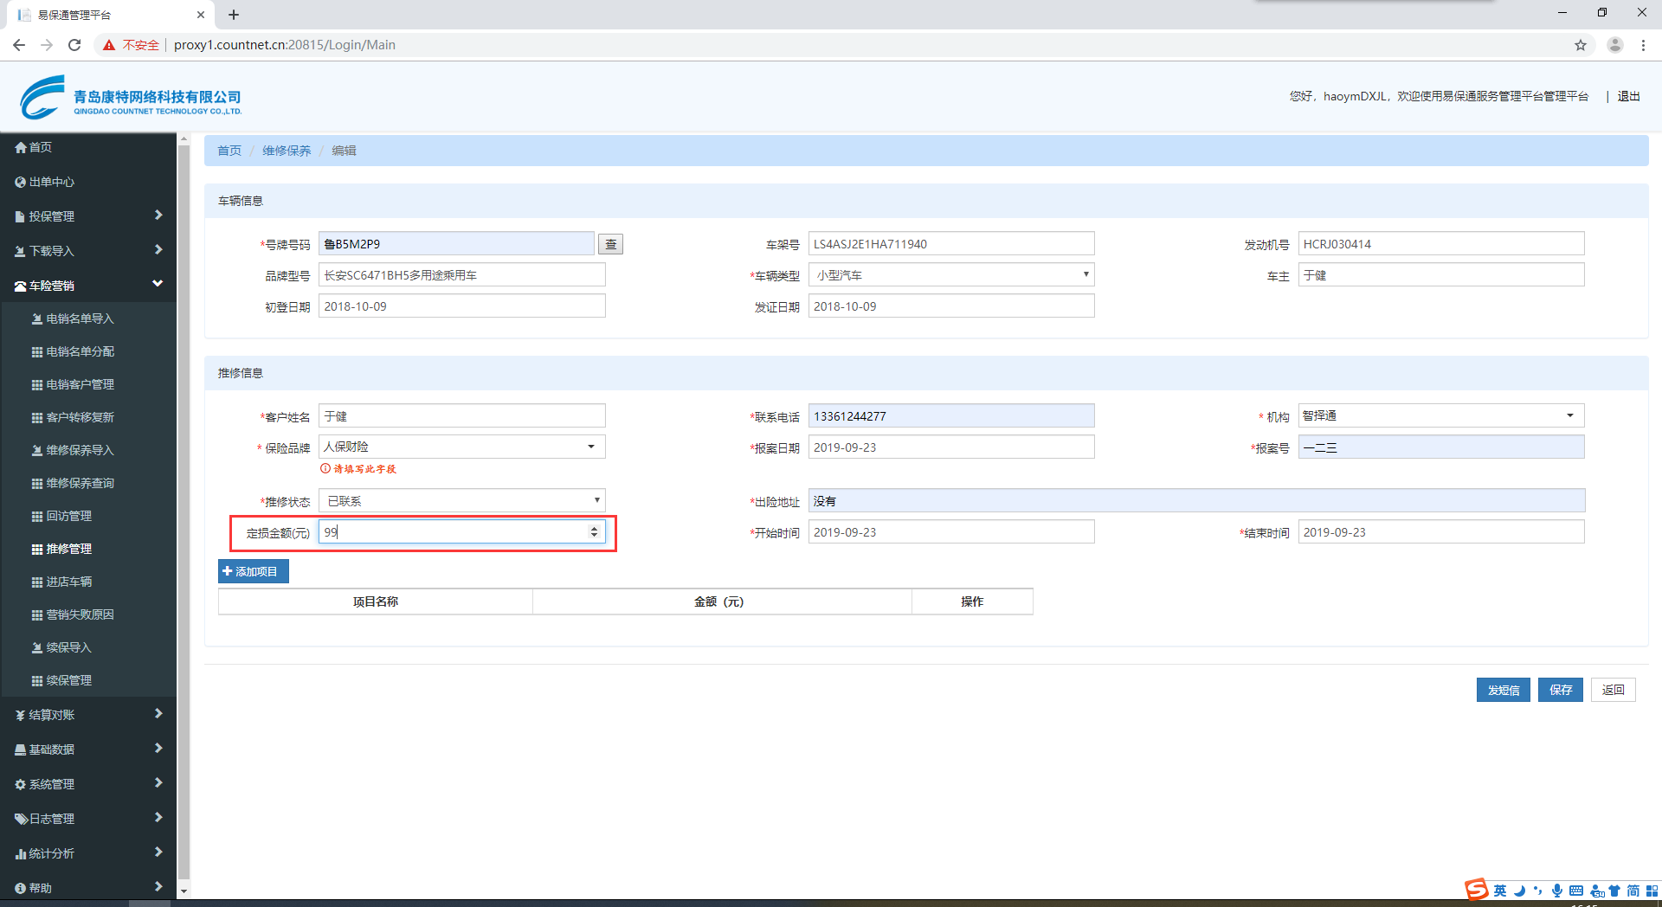Select 进店车辆 in sidebar menu
1662x907 pixels.
(68, 582)
